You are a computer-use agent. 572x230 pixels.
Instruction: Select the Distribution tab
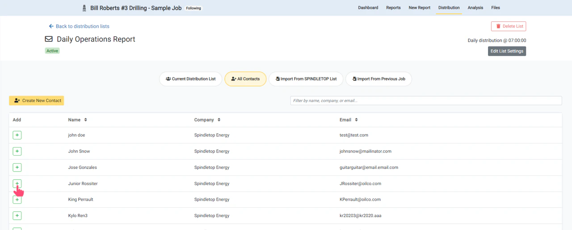tap(449, 8)
